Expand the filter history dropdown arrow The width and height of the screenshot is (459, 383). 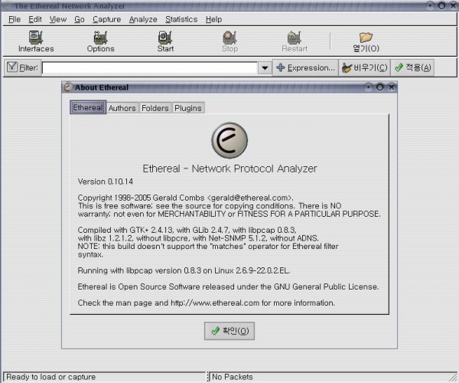pos(265,68)
